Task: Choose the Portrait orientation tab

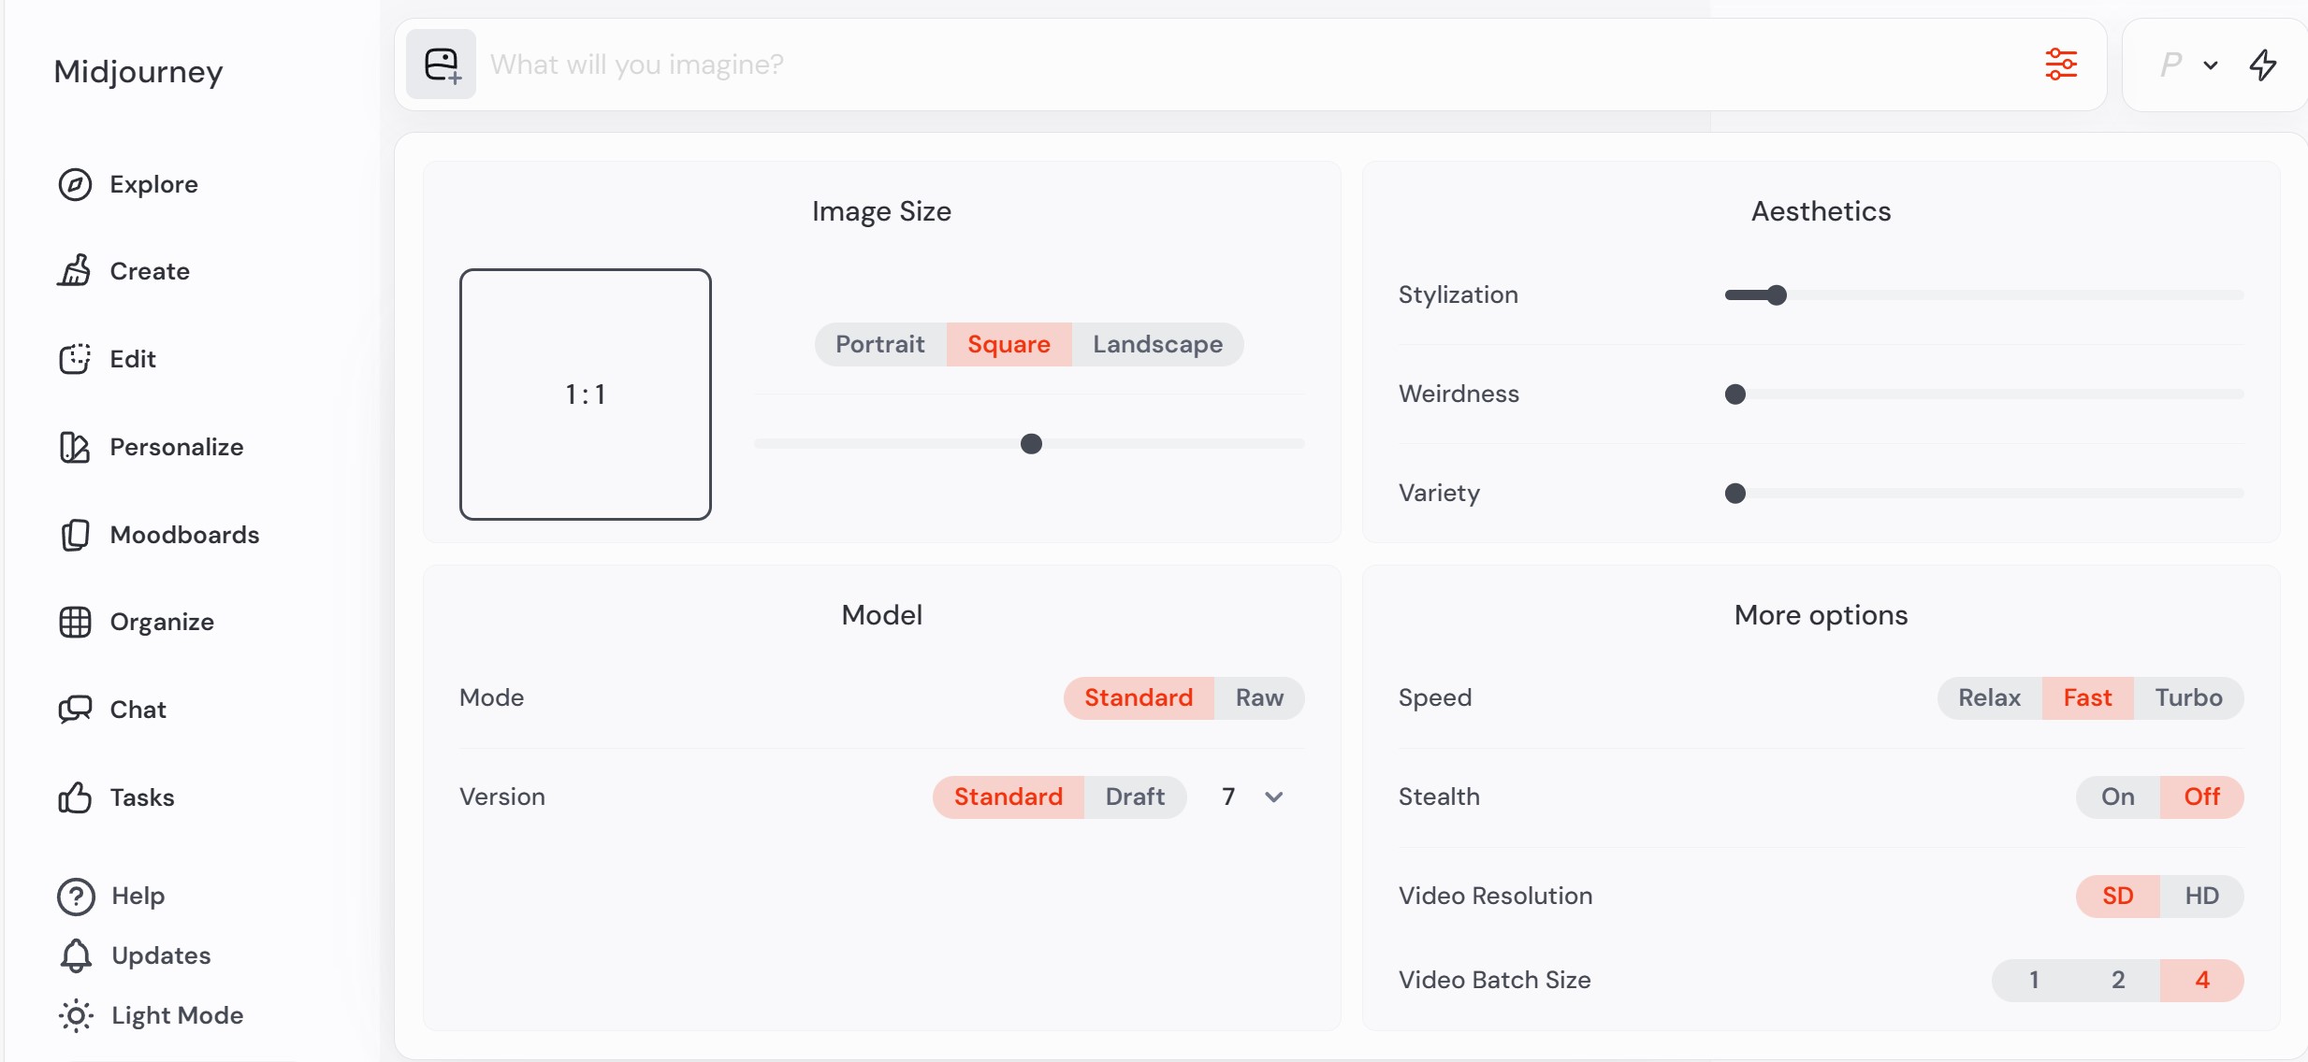Action: 879,344
